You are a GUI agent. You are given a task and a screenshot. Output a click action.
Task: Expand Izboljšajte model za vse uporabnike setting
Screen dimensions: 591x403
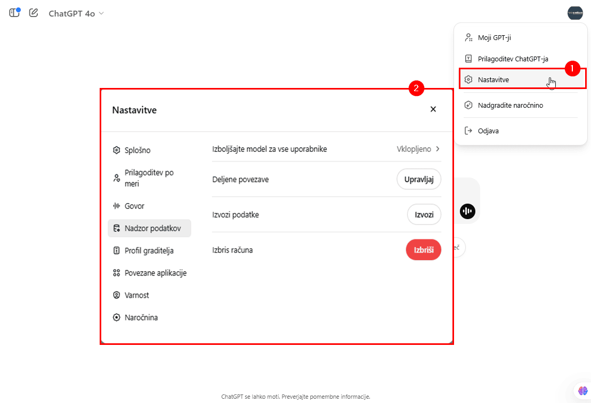click(x=418, y=149)
